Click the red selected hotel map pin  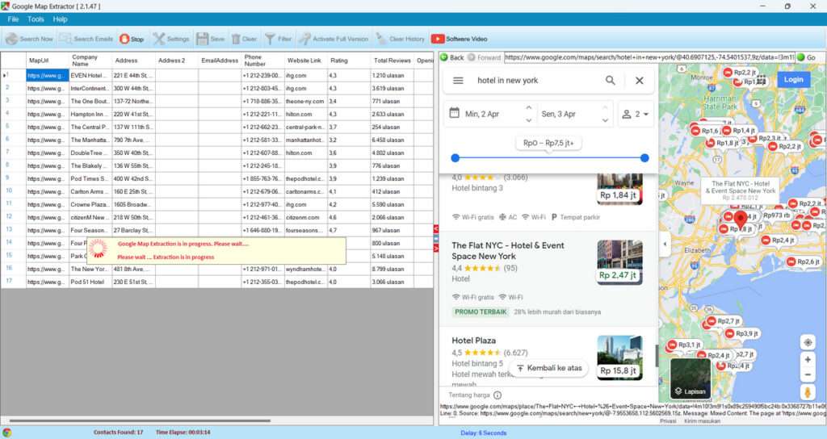click(741, 219)
